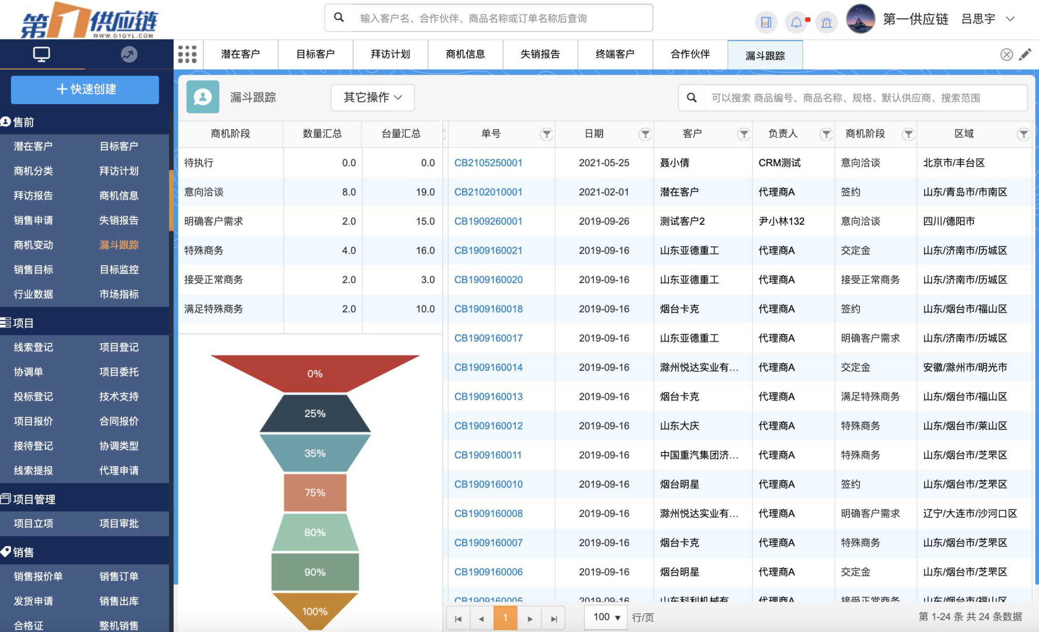Click the 第一供应链 logo
Viewport: 1039px width, 632px height.
coord(89,20)
